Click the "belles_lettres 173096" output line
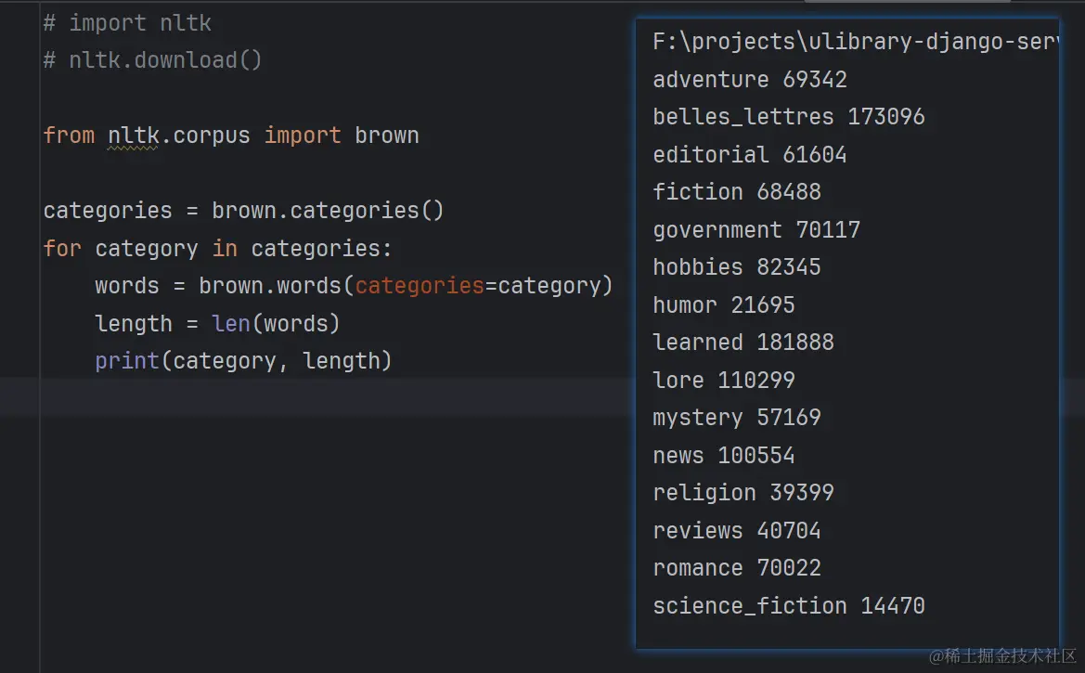The width and height of the screenshot is (1085, 673). coord(788,117)
